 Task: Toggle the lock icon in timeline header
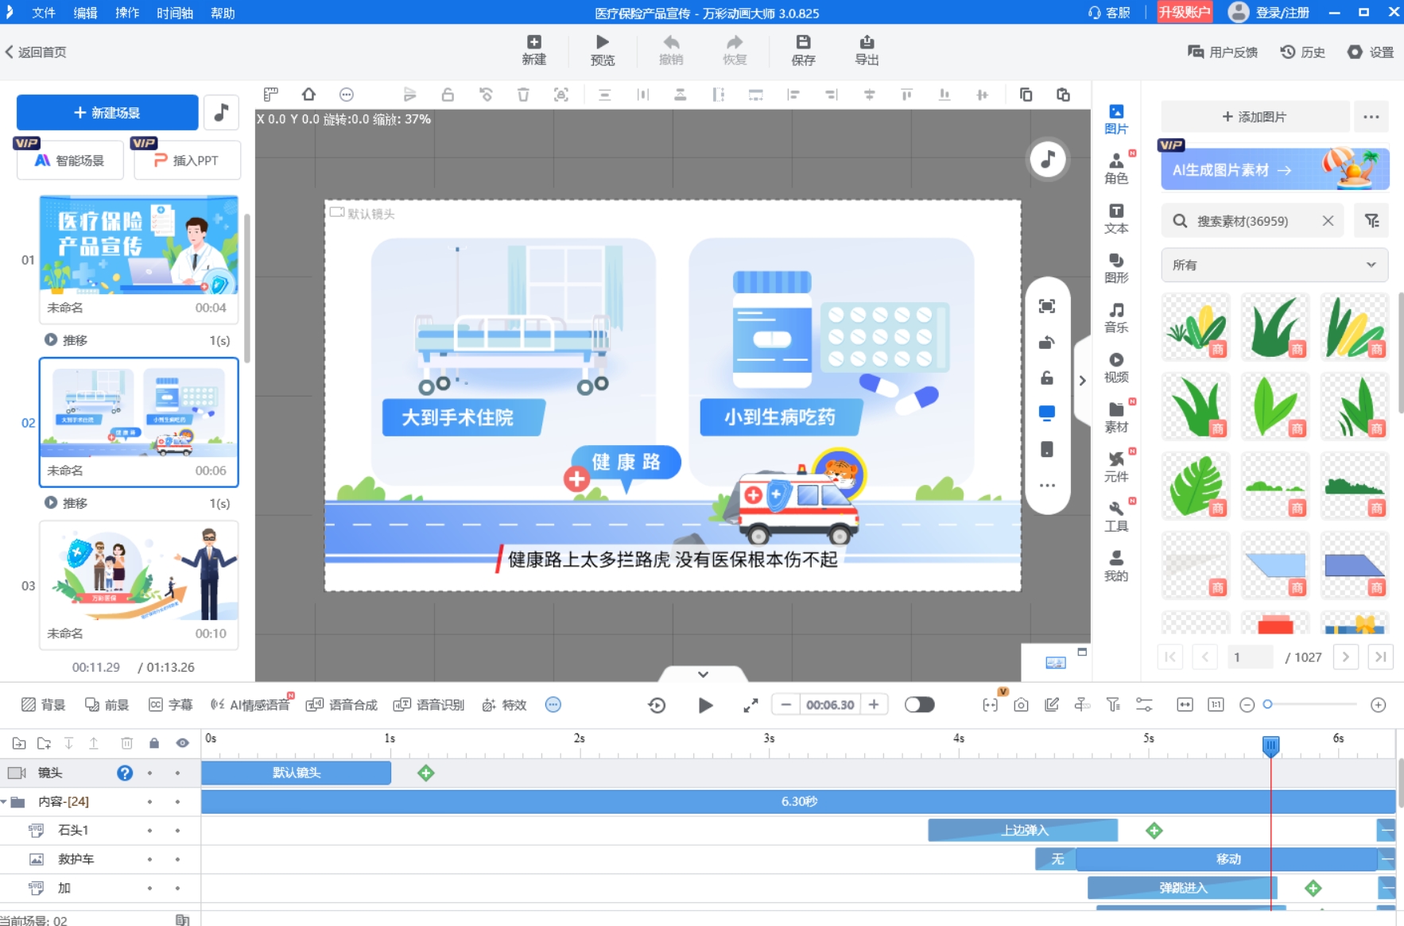click(x=154, y=743)
